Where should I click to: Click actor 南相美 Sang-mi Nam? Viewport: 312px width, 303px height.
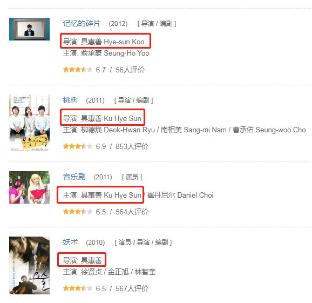point(194,130)
